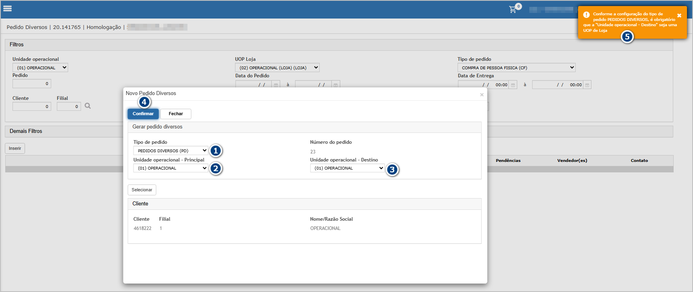Close the Novo Pedido Diversos dialog

(482, 95)
